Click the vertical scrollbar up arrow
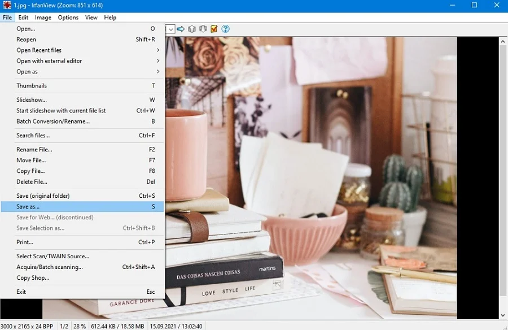The image size is (508, 330). click(x=503, y=42)
